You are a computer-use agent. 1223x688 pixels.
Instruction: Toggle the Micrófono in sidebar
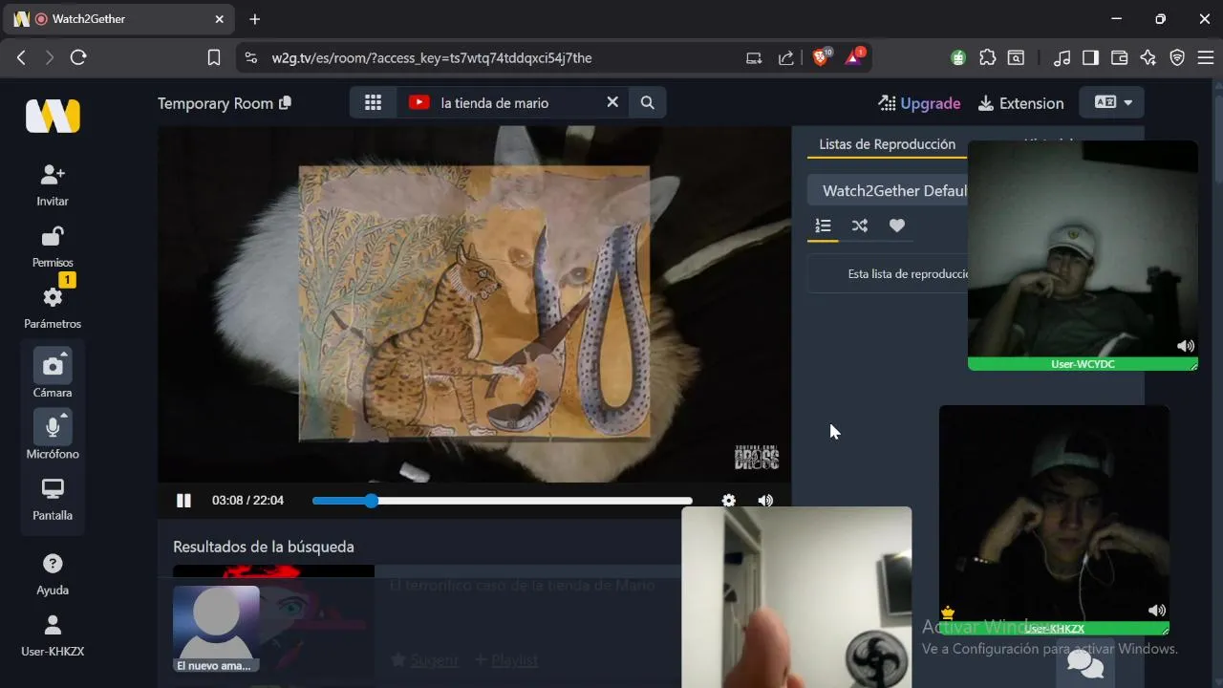coord(53,435)
